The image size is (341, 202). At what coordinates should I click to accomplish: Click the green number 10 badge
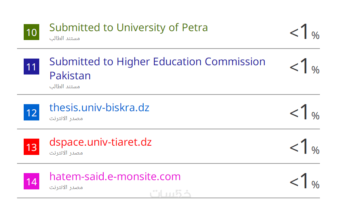point(31,32)
